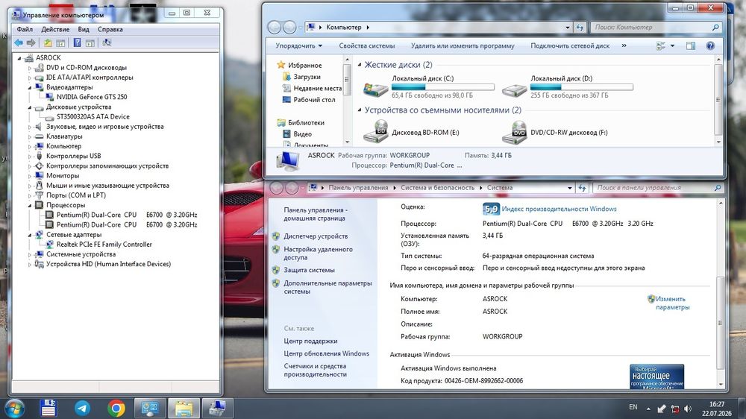Go back using Computer Management toolbar arrow
746x419 pixels.
pos(19,42)
